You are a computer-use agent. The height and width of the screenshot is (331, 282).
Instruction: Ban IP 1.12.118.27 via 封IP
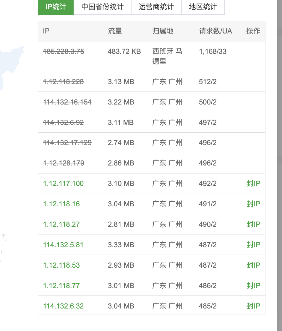pyautogui.click(x=253, y=224)
